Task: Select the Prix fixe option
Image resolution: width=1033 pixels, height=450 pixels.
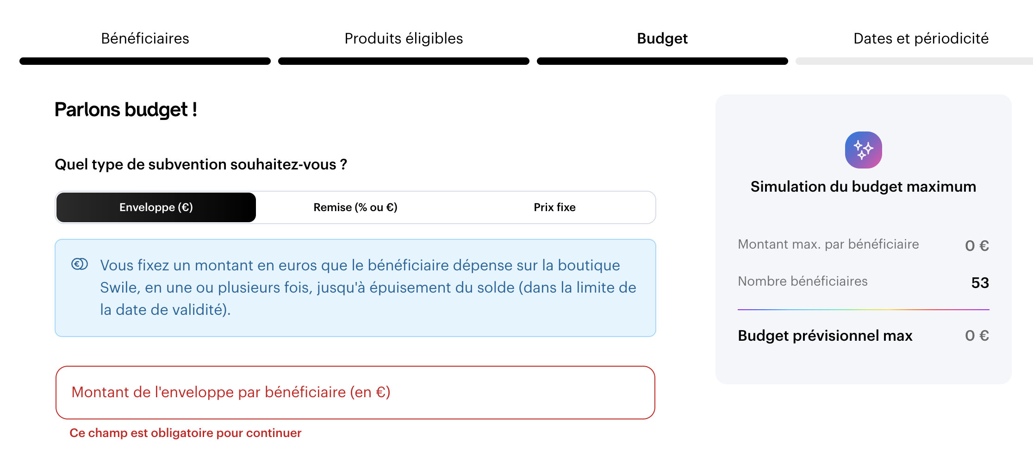Action: (x=554, y=207)
